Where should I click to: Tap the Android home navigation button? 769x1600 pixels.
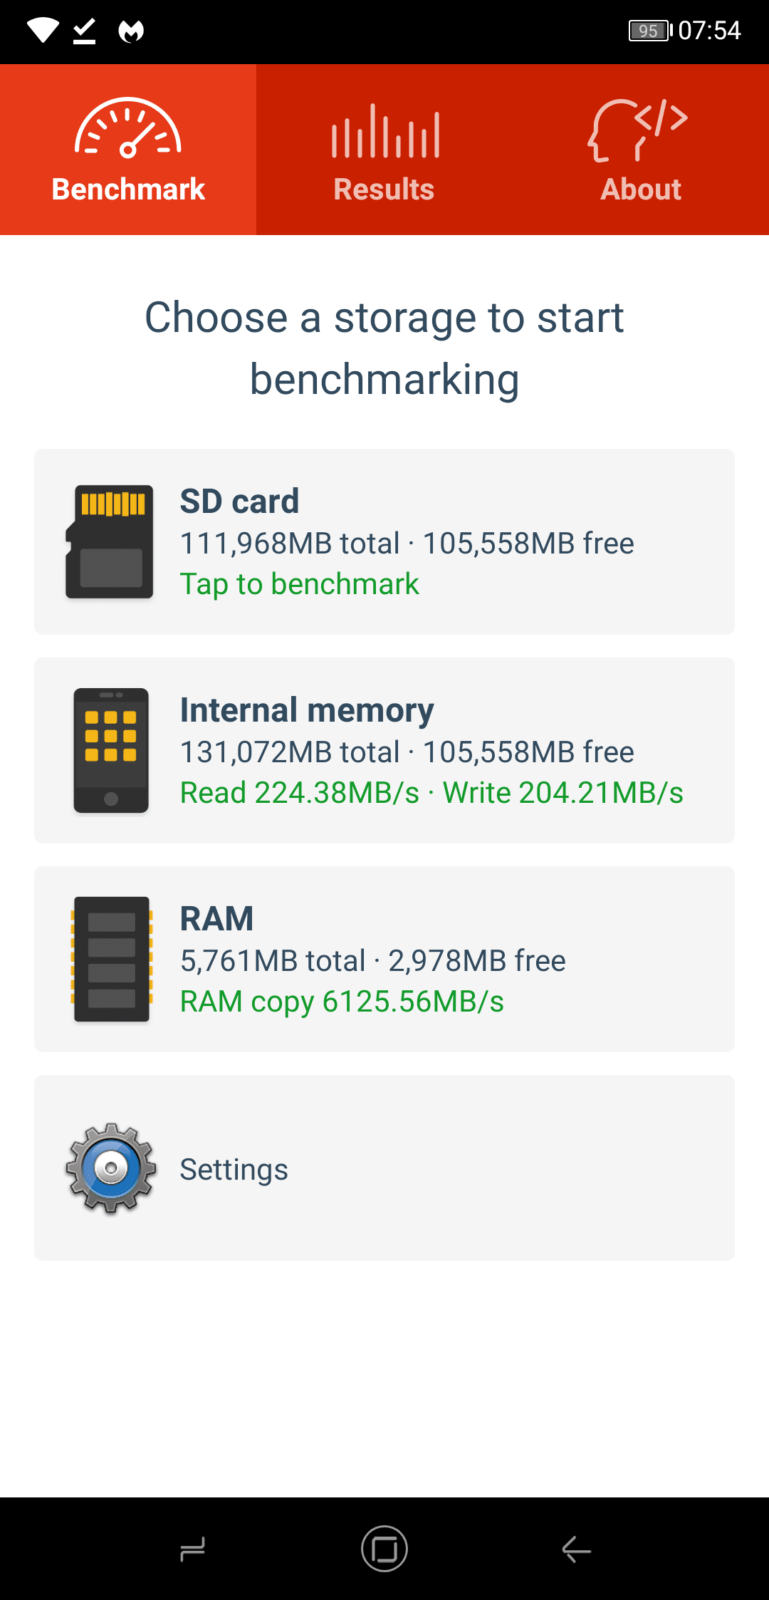click(x=384, y=1549)
